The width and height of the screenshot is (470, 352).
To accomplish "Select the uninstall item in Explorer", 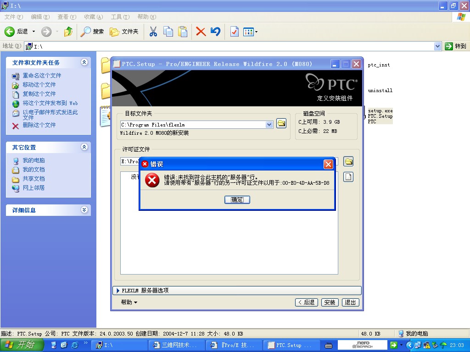I will pos(380,90).
